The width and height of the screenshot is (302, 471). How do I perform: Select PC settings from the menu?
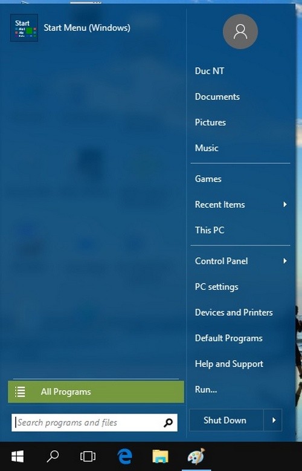(216, 287)
